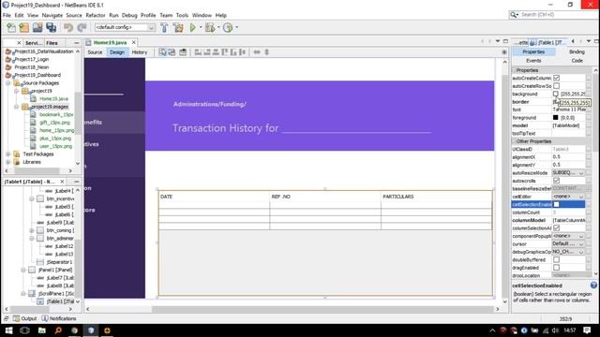The height and width of the screenshot is (337, 600).
Task: Toggle columnSelectionAllowed checkbox
Action: coord(556,228)
